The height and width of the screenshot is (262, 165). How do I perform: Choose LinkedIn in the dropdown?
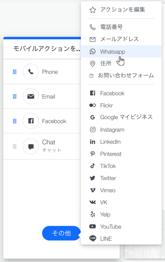pyautogui.click(x=121, y=142)
